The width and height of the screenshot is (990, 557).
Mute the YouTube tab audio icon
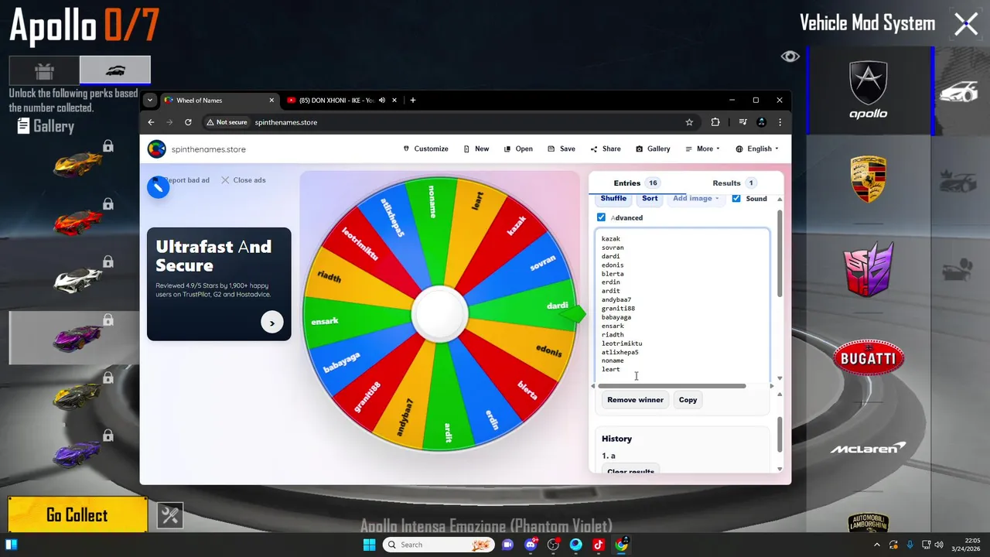click(382, 100)
